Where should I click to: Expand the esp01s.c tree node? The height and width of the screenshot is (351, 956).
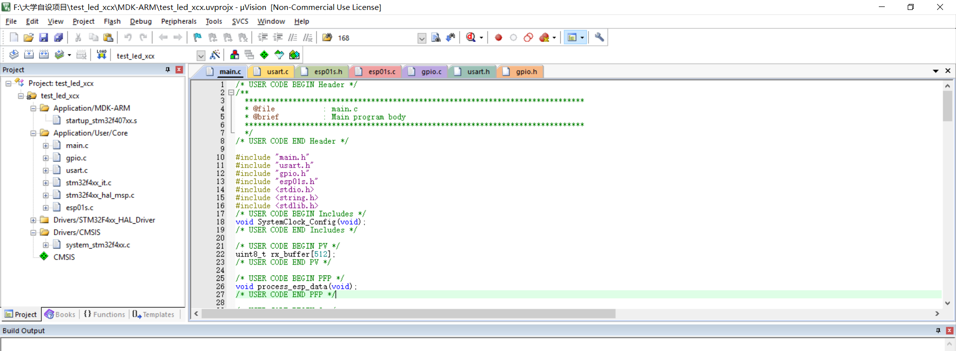tap(46, 208)
